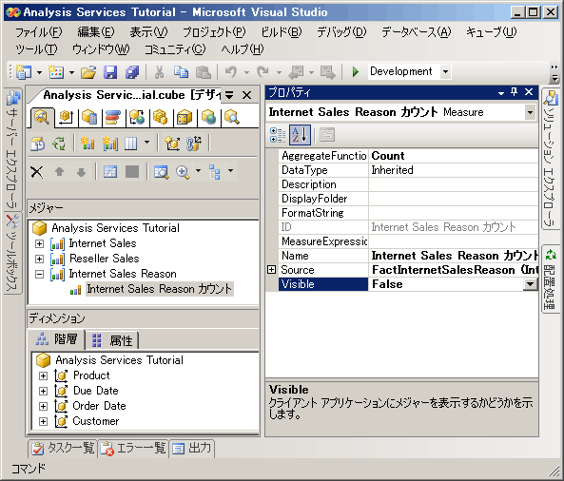Click the New Linked Object icon
The height and width of the screenshot is (481, 564).
pyautogui.click(x=194, y=144)
